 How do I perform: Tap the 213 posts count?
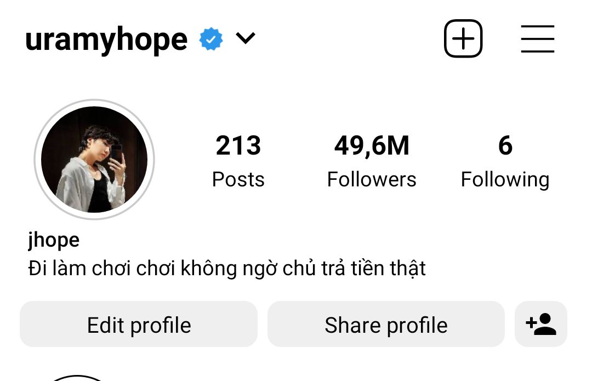point(238,145)
